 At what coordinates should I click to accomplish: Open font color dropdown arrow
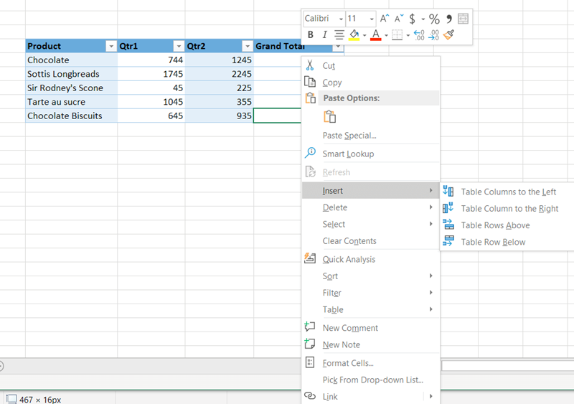[386, 35]
